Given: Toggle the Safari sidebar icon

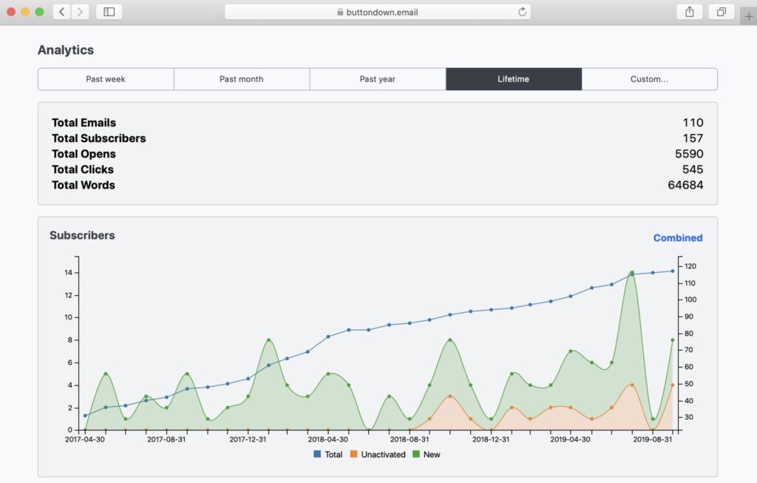Looking at the screenshot, I should tap(109, 12).
